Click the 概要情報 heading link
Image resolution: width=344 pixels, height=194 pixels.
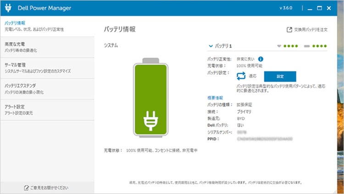pos(215,98)
